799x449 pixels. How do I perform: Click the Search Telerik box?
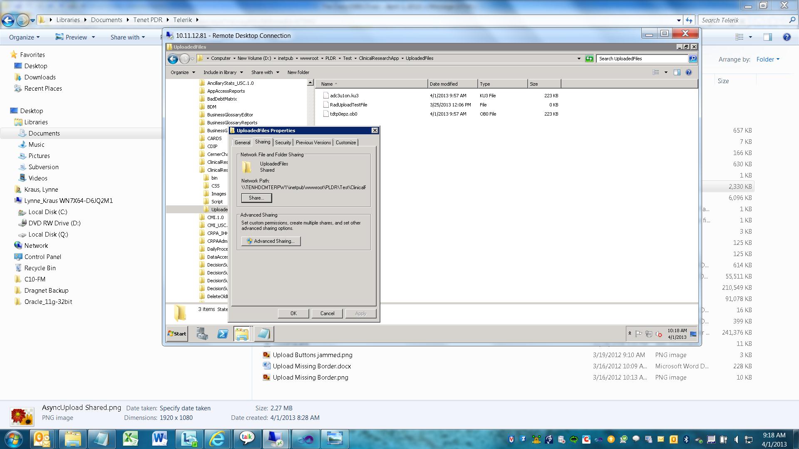point(744,20)
